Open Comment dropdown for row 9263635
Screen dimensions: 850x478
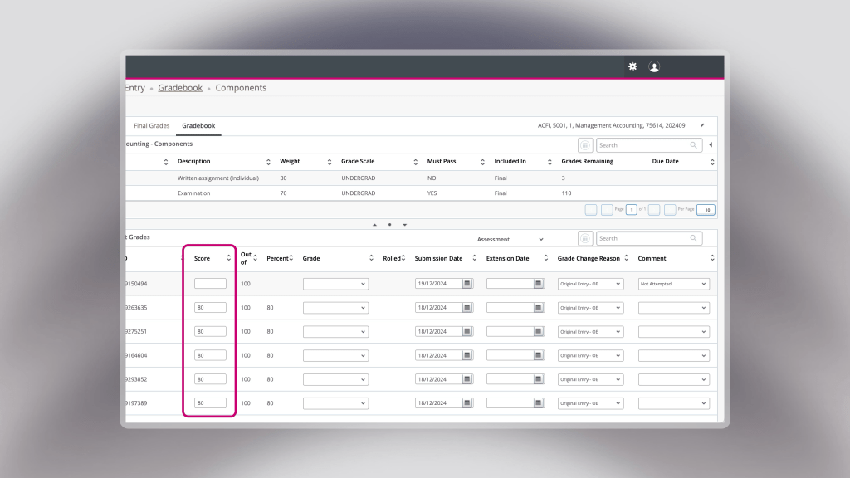tap(674, 307)
